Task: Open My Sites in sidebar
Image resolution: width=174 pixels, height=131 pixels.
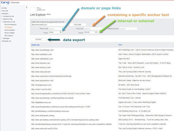Action: [x=4, y=8]
